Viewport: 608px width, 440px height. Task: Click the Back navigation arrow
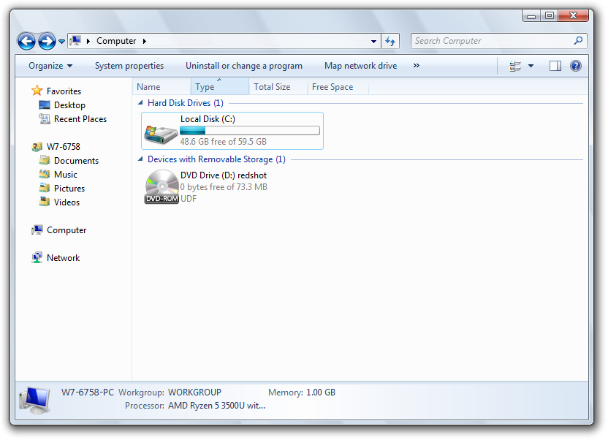26,41
